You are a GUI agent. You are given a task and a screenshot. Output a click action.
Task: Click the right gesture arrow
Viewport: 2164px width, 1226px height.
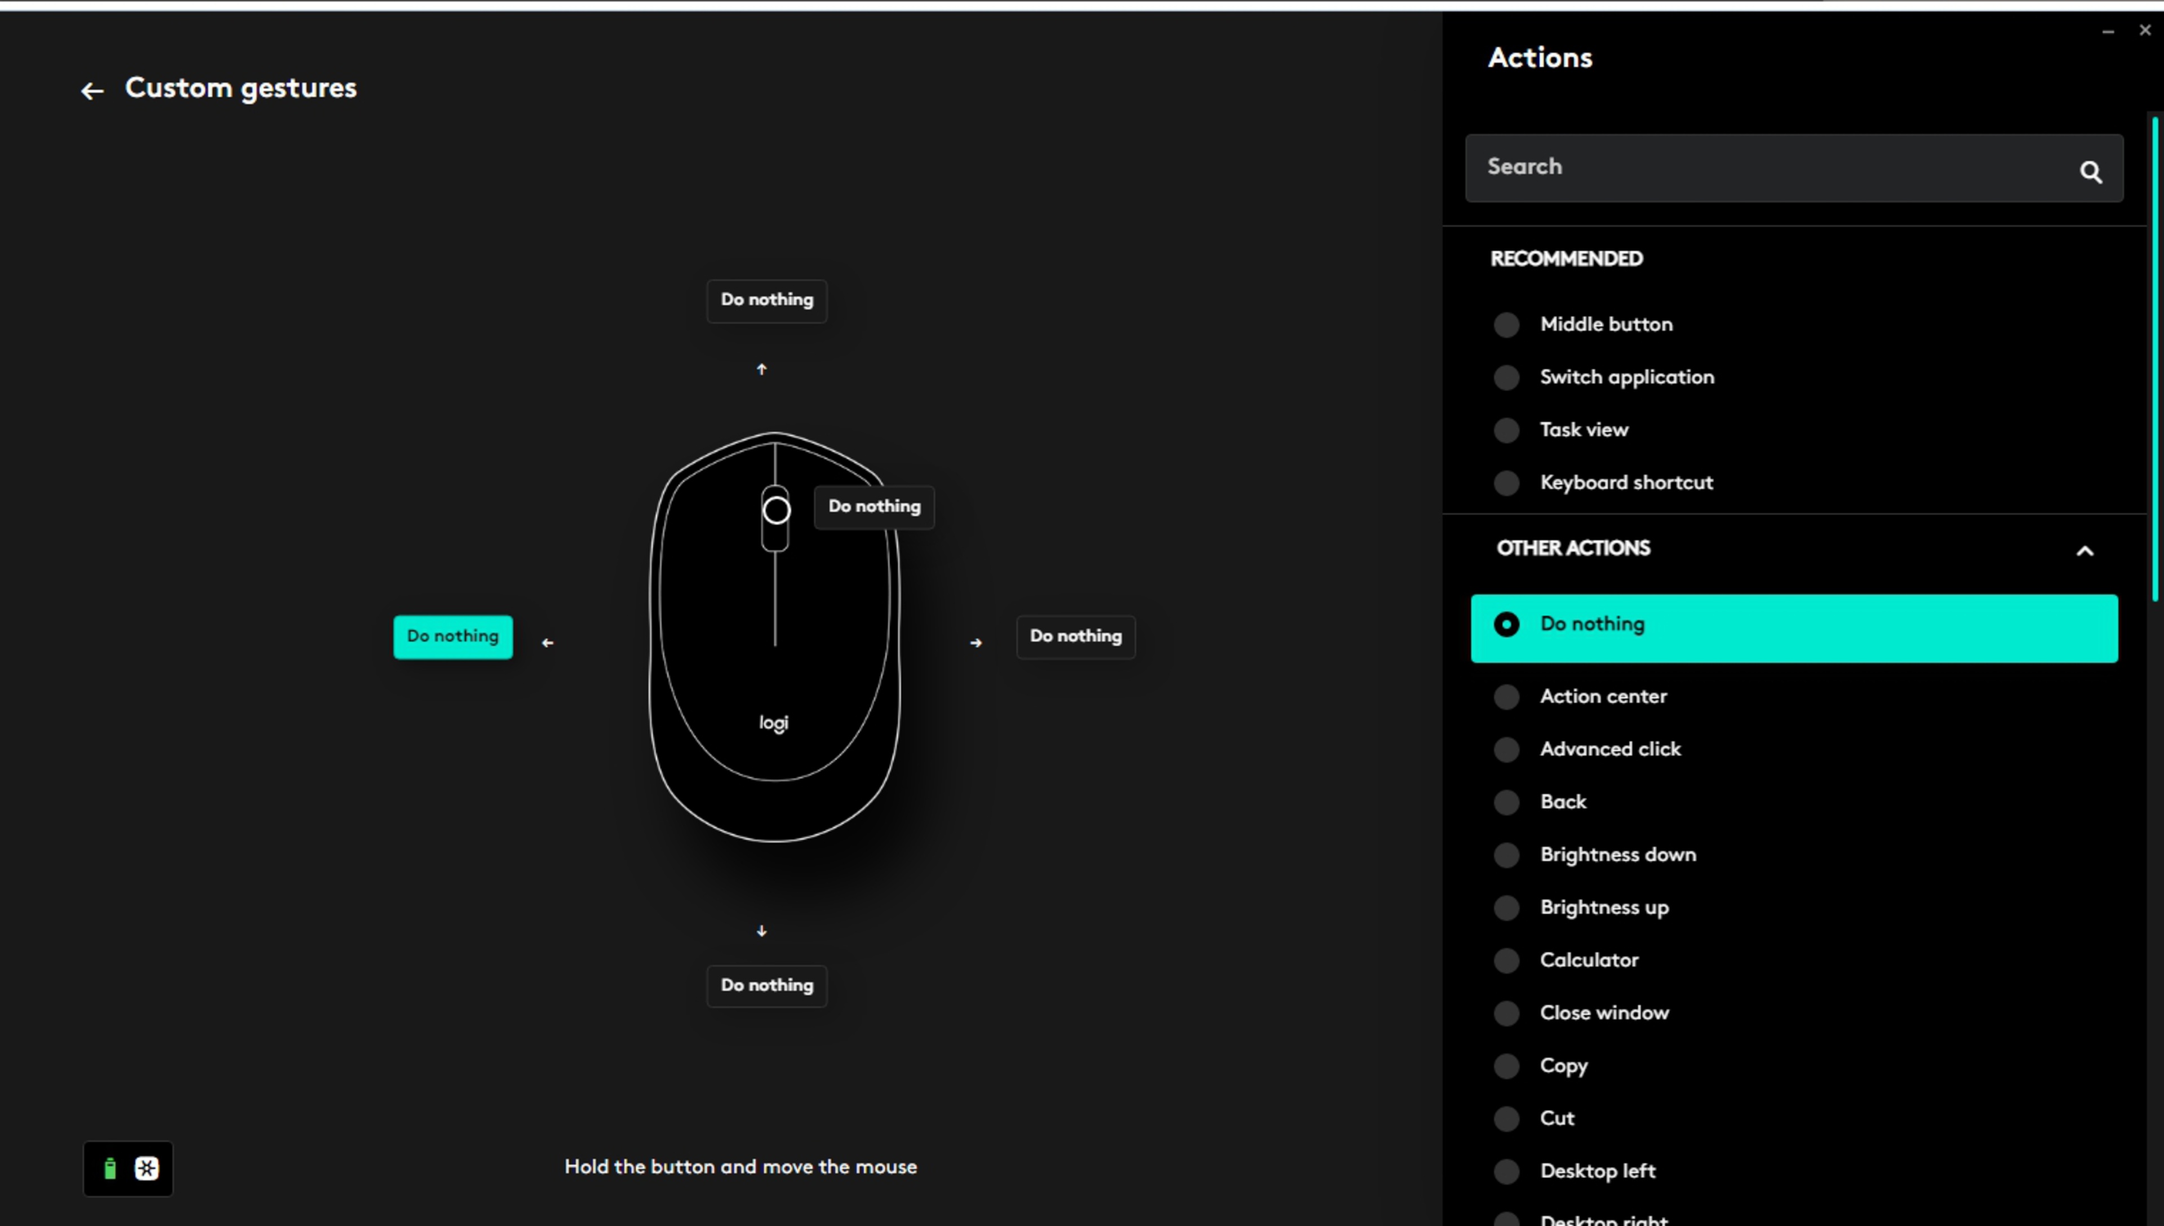[x=975, y=643]
